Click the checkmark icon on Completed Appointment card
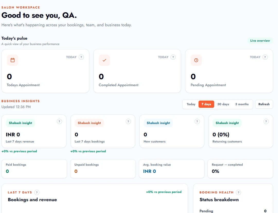This screenshot has width=278, height=213. 104,60
